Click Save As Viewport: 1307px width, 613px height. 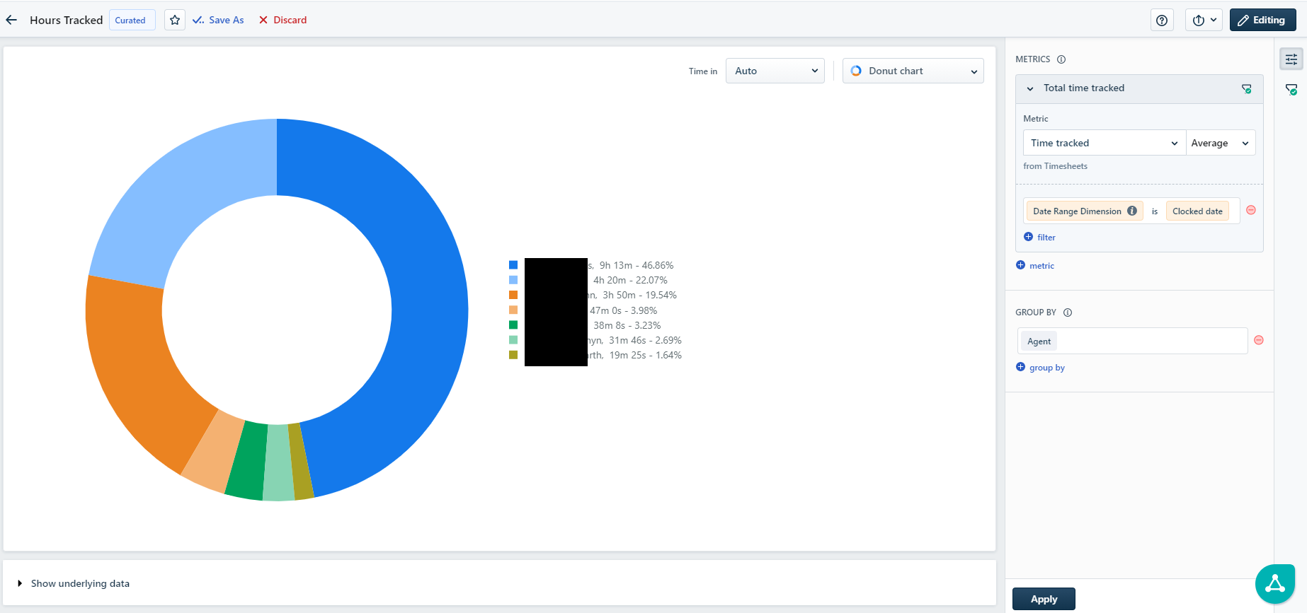pyautogui.click(x=218, y=20)
